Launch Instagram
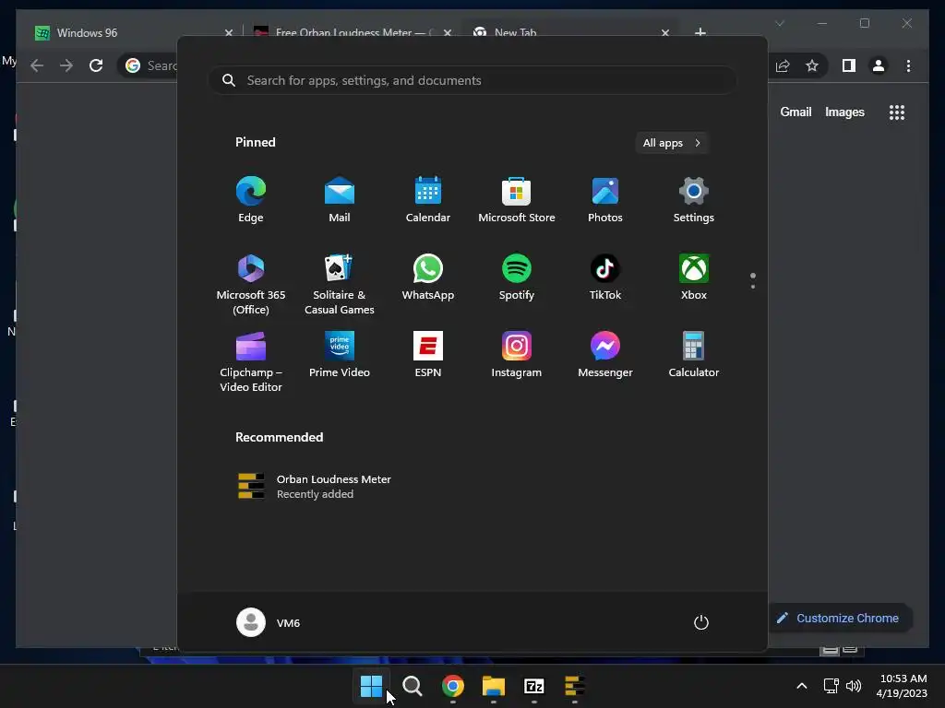The height and width of the screenshot is (708, 945). 517,355
